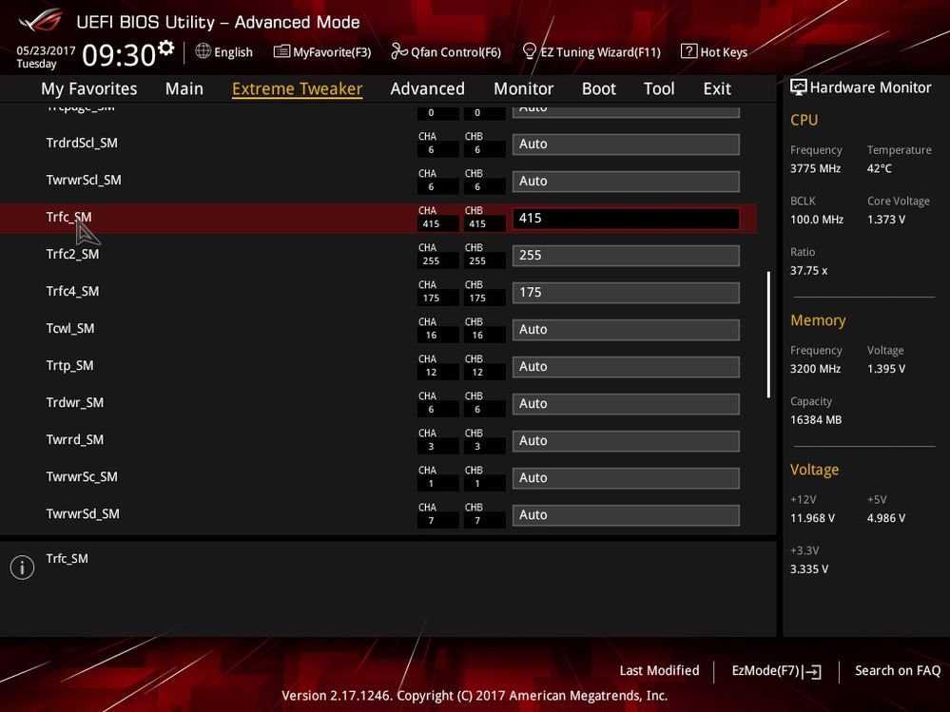This screenshot has width=950, height=712.
Task: Open the Exit tab
Action: tap(717, 88)
